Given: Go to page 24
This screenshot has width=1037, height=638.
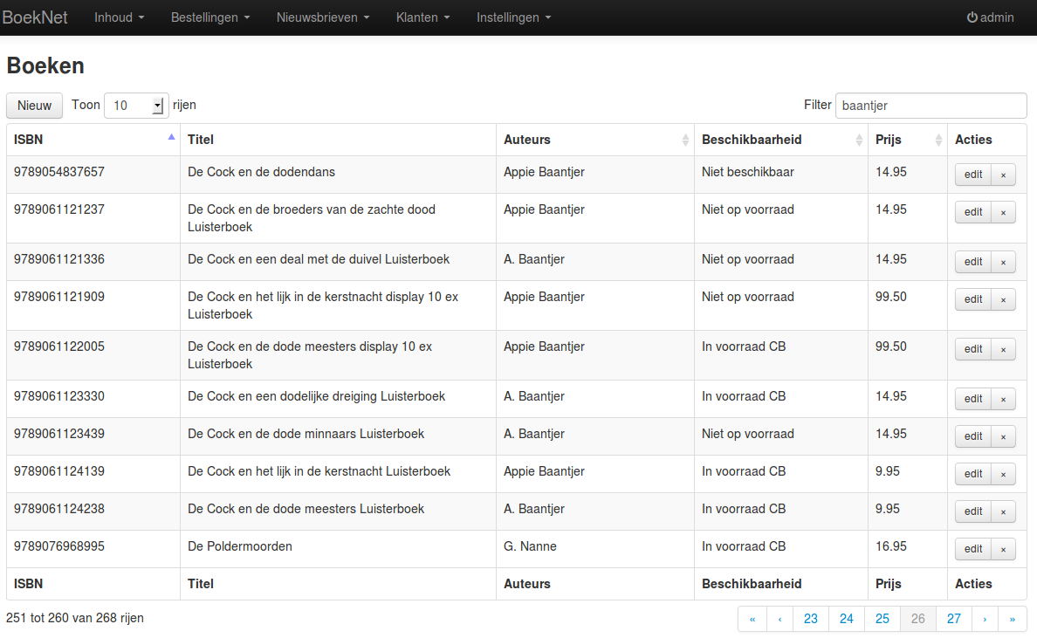Looking at the screenshot, I should pyautogui.click(x=847, y=619).
